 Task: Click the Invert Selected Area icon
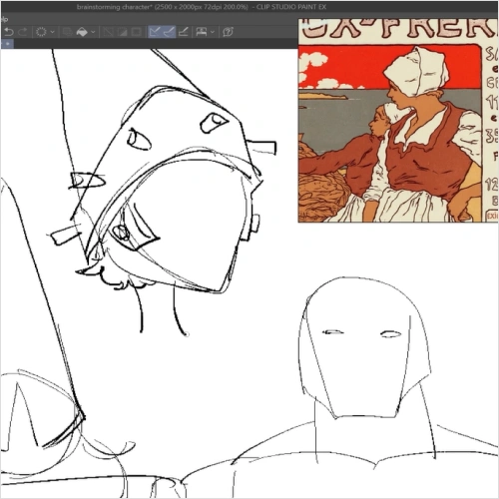pos(122,32)
